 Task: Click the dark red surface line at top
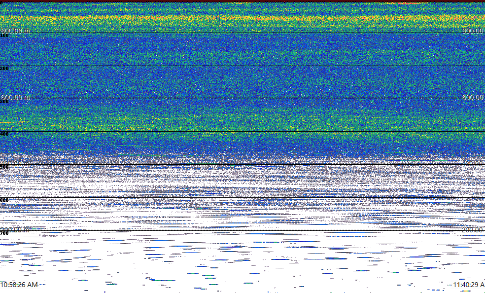point(242,1)
